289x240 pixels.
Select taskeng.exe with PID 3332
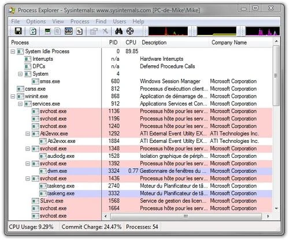coord(61,193)
